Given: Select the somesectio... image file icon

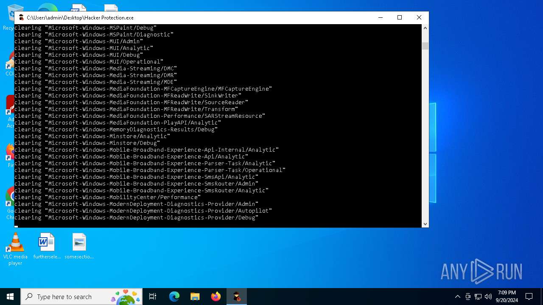Looking at the screenshot, I should (79, 246).
